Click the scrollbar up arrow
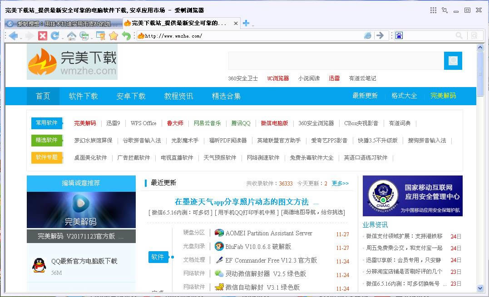Image resolution: width=489 pixels, height=297 pixels. (480, 48)
